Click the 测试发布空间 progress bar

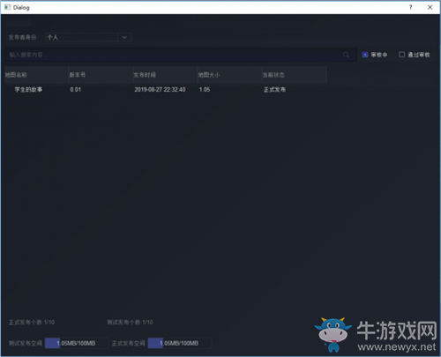(x=77, y=343)
